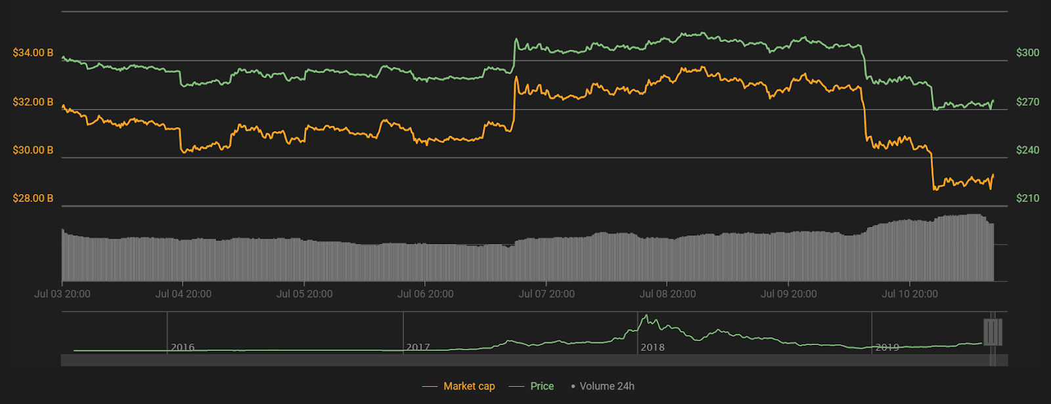
Task: Click the range navigator handle near 2019
Action: point(993,332)
